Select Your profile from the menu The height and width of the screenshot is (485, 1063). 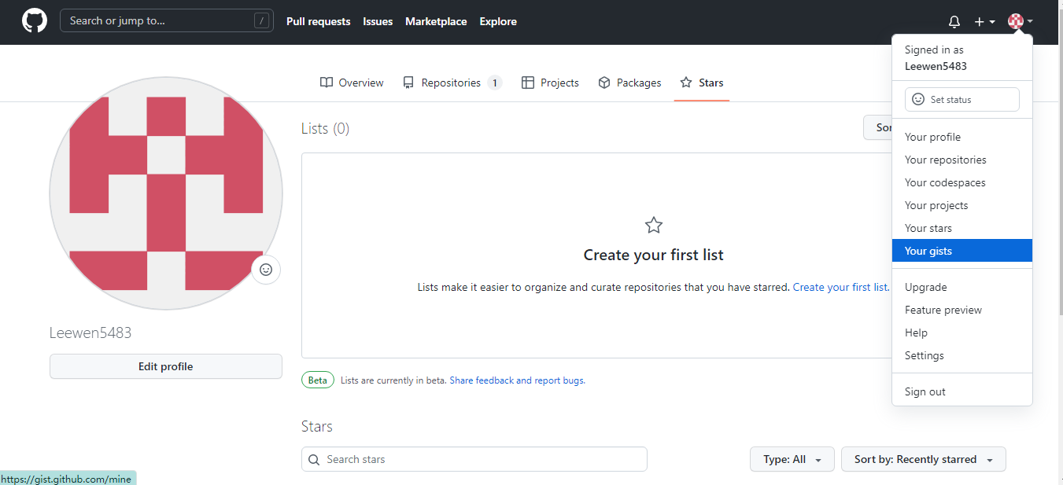(962, 137)
